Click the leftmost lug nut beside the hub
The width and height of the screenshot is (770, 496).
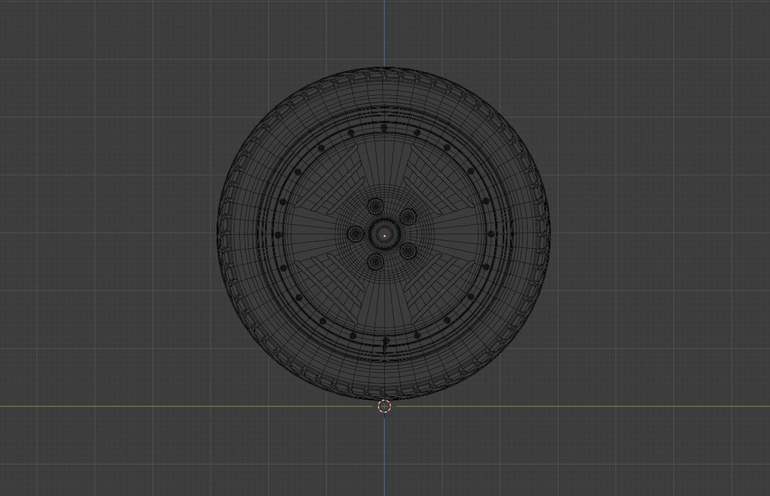tap(355, 234)
